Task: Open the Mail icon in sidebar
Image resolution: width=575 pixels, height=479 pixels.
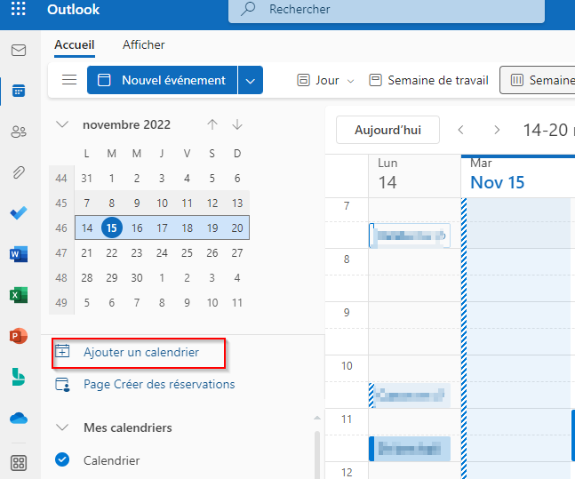Action: click(19, 51)
